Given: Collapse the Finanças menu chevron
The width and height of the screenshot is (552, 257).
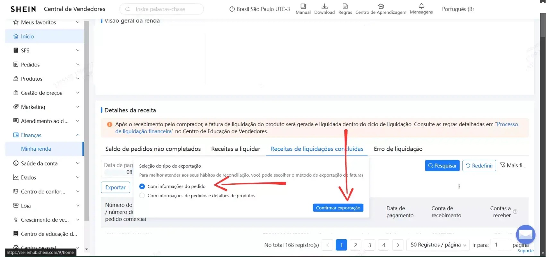Looking at the screenshot, I should point(78,135).
